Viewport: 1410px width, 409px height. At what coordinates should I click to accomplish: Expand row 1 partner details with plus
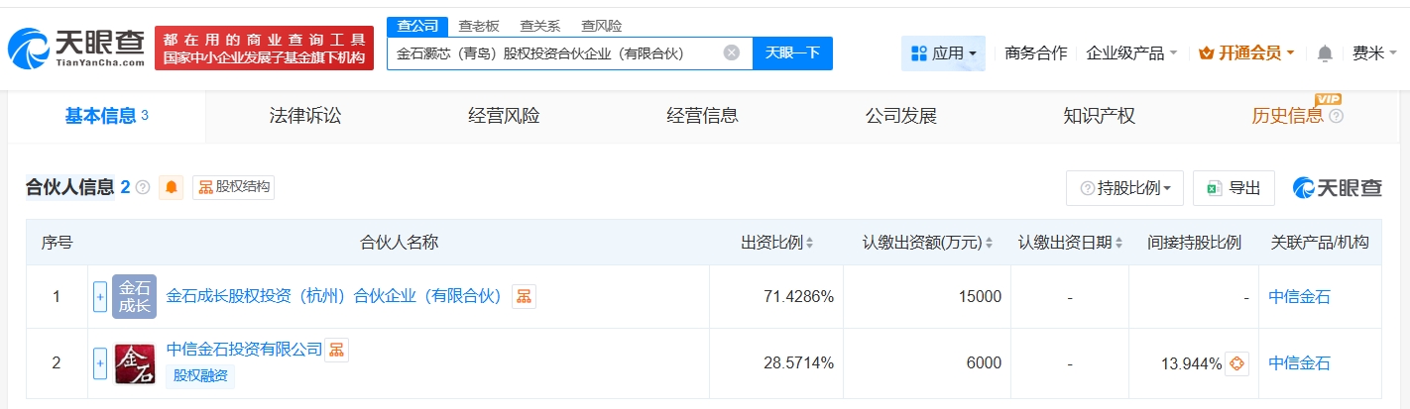[99, 296]
